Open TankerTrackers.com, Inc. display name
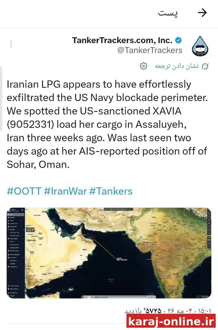Viewport: 218px width, 330px height. point(122,40)
